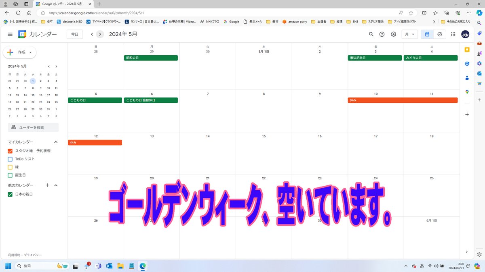Show more bookmarks chevron
The width and height of the screenshot is (485, 272).
434,22
